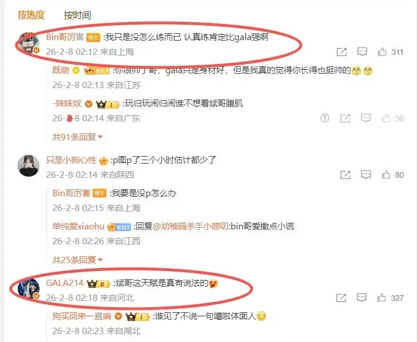Expand the 共91条回复 replies list
This screenshot has width=417, height=342.
point(77,137)
